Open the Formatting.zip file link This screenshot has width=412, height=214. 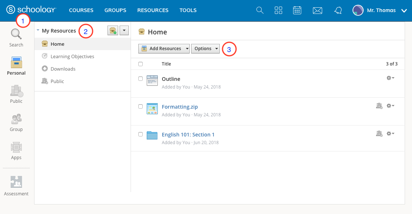(180, 106)
